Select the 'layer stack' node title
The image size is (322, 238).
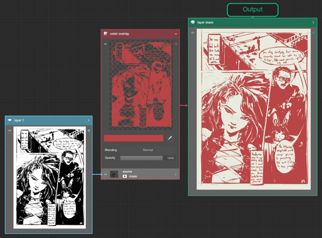pyautogui.click(x=206, y=23)
